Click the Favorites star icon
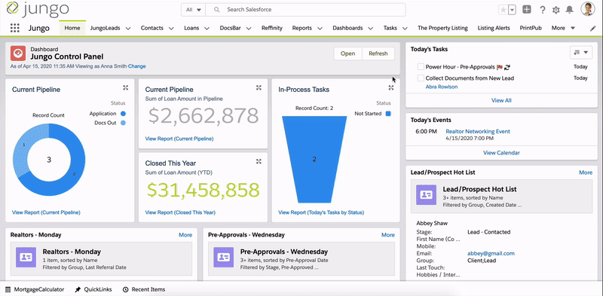 pos(503,10)
